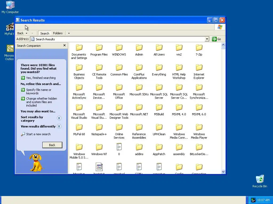Select the 7-Zip folder
This screenshot has height=204, width=273.
pyautogui.click(x=199, y=50)
